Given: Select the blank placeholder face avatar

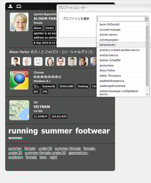Looking at the screenshot, I should (38, 61).
